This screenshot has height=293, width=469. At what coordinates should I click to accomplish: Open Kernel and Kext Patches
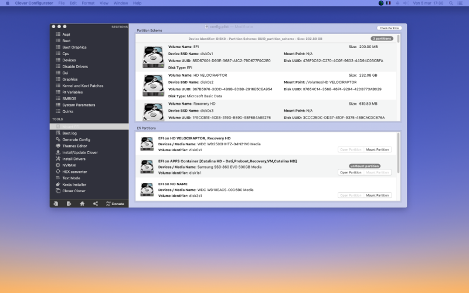(x=83, y=86)
